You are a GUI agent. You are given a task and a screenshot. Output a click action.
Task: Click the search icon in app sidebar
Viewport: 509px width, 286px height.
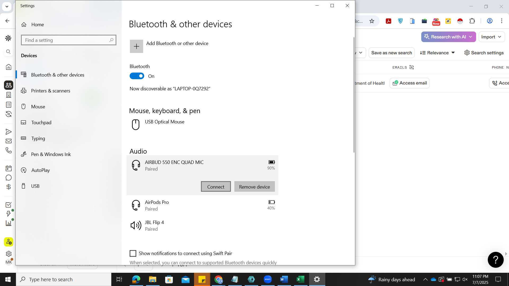coord(8,52)
